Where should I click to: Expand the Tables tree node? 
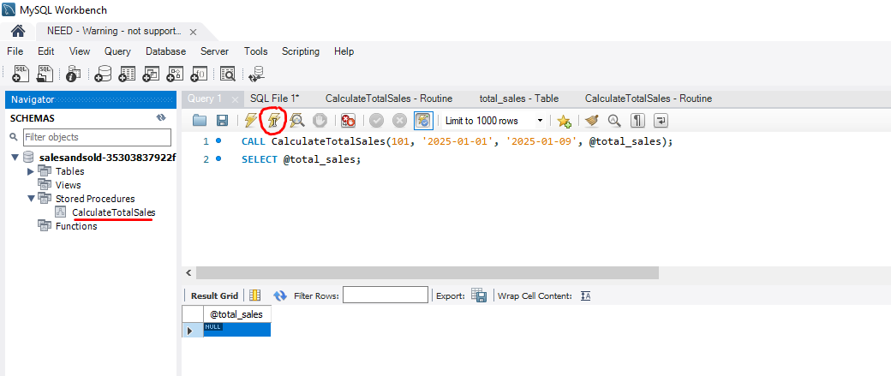pos(31,171)
